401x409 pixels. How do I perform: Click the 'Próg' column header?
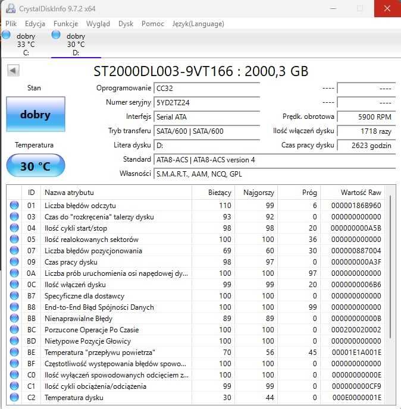pos(299,193)
